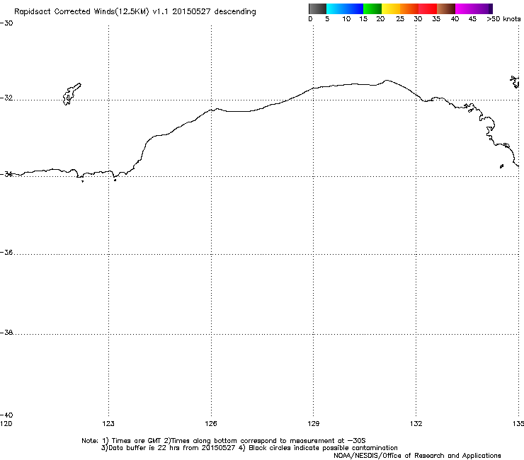Click the small island outline near -32 latitude
Viewport: 524px width, 460px height.
click(72, 94)
